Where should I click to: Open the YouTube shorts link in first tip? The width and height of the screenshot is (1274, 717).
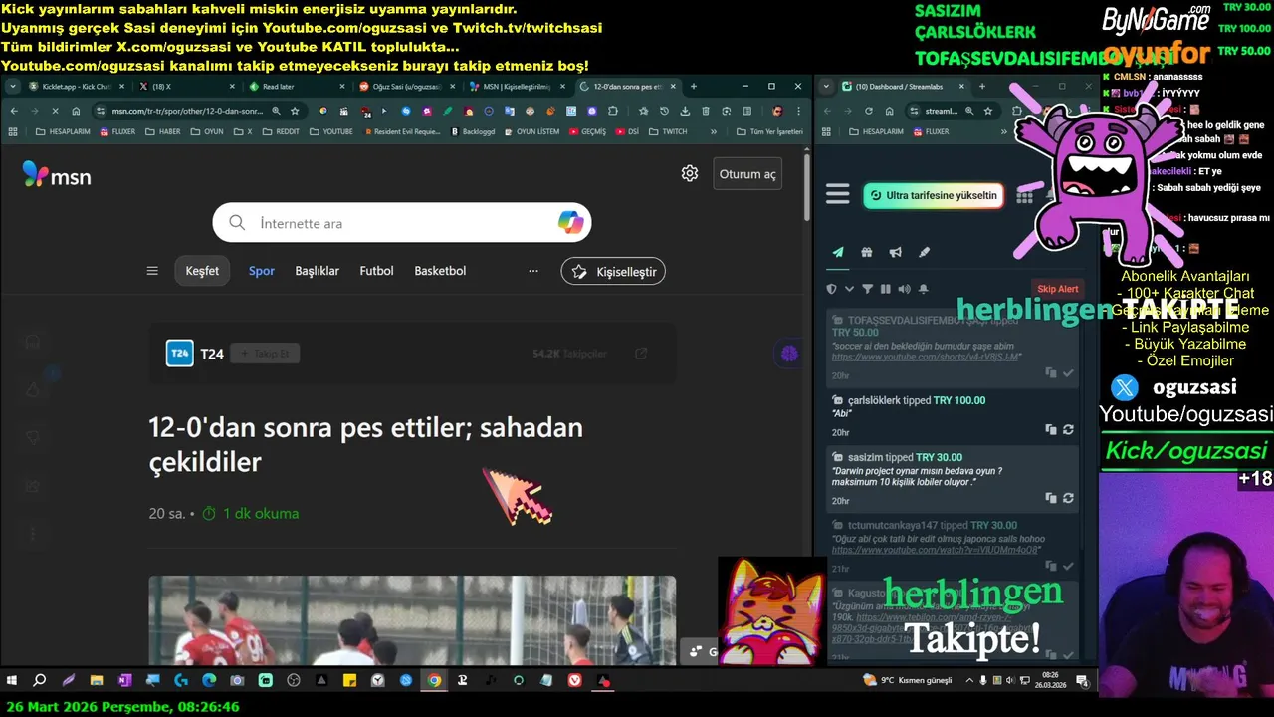pos(926,357)
